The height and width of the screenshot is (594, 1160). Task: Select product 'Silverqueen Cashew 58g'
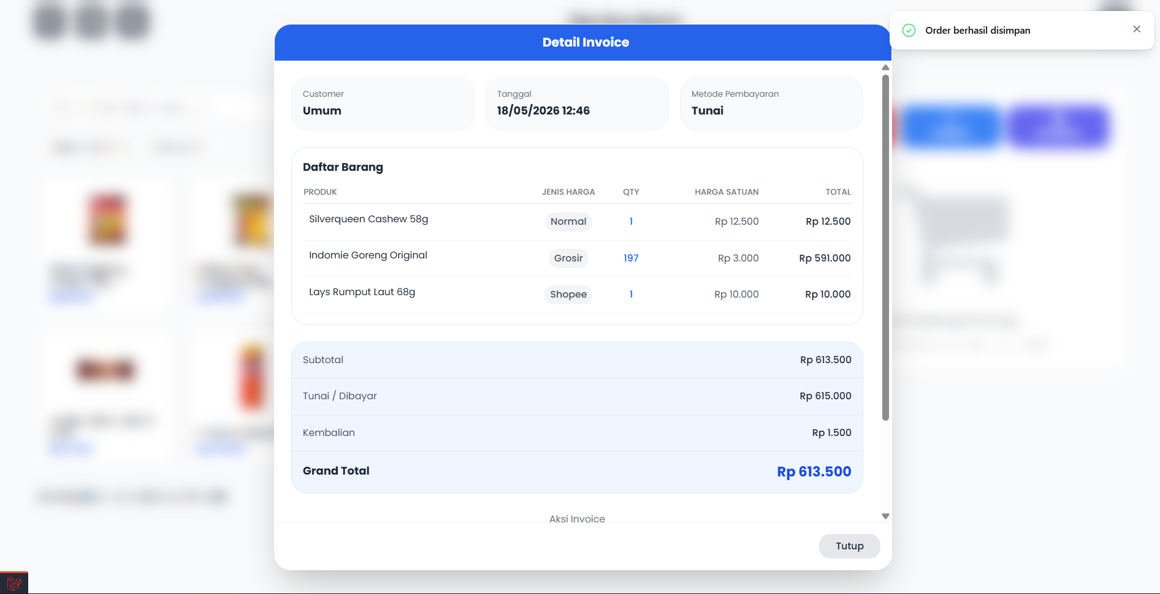pyautogui.click(x=368, y=219)
